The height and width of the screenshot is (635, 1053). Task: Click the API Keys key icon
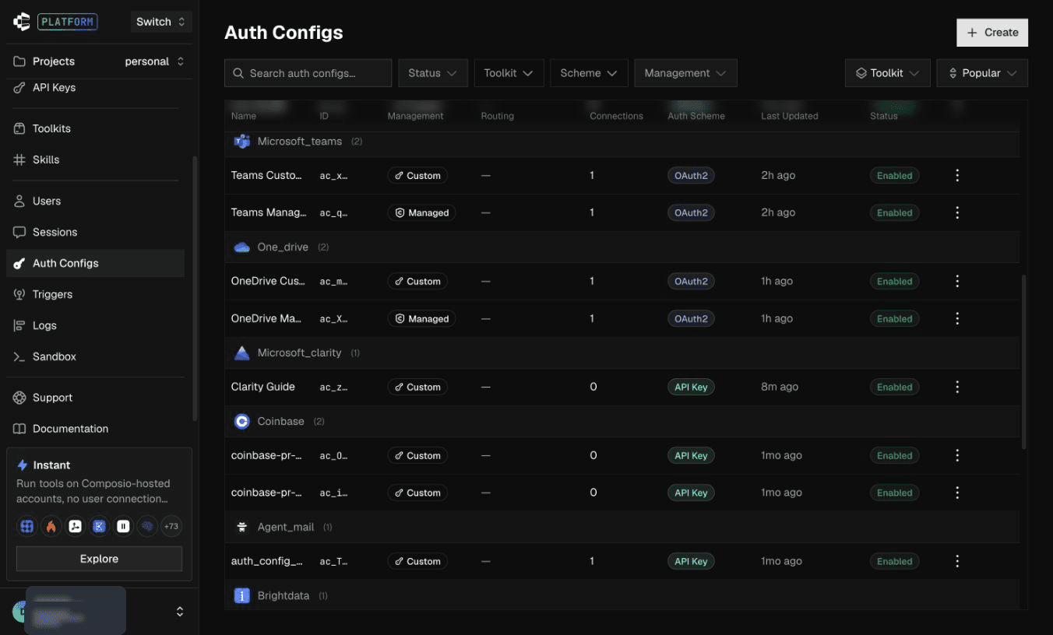point(19,88)
